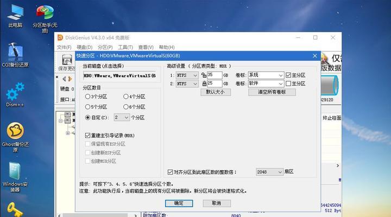Open the 文件(F) menu
391x217 pixels.
(x=64, y=47)
